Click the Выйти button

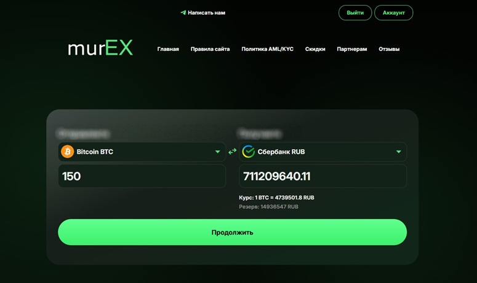[x=355, y=13]
